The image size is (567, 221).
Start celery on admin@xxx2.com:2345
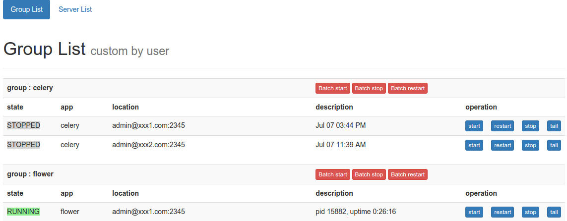pyautogui.click(x=474, y=145)
